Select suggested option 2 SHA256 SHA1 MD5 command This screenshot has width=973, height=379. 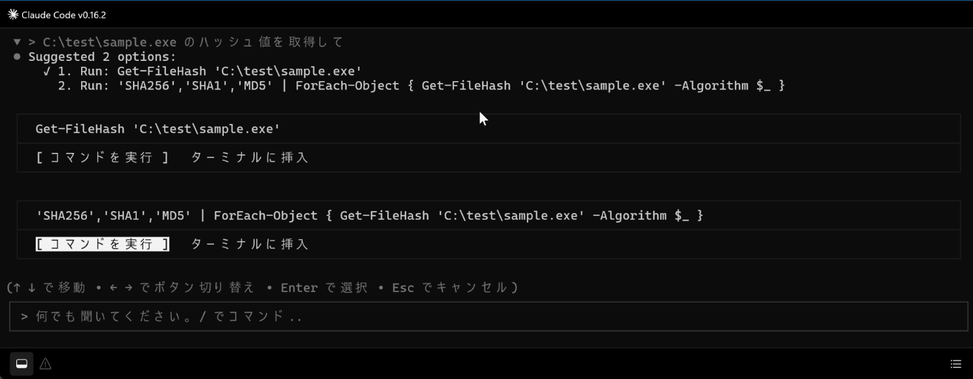[x=422, y=86]
